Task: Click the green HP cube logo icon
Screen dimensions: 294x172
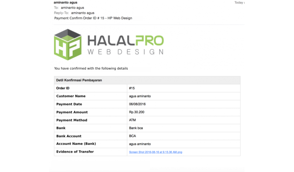Action: click(x=68, y=44)
